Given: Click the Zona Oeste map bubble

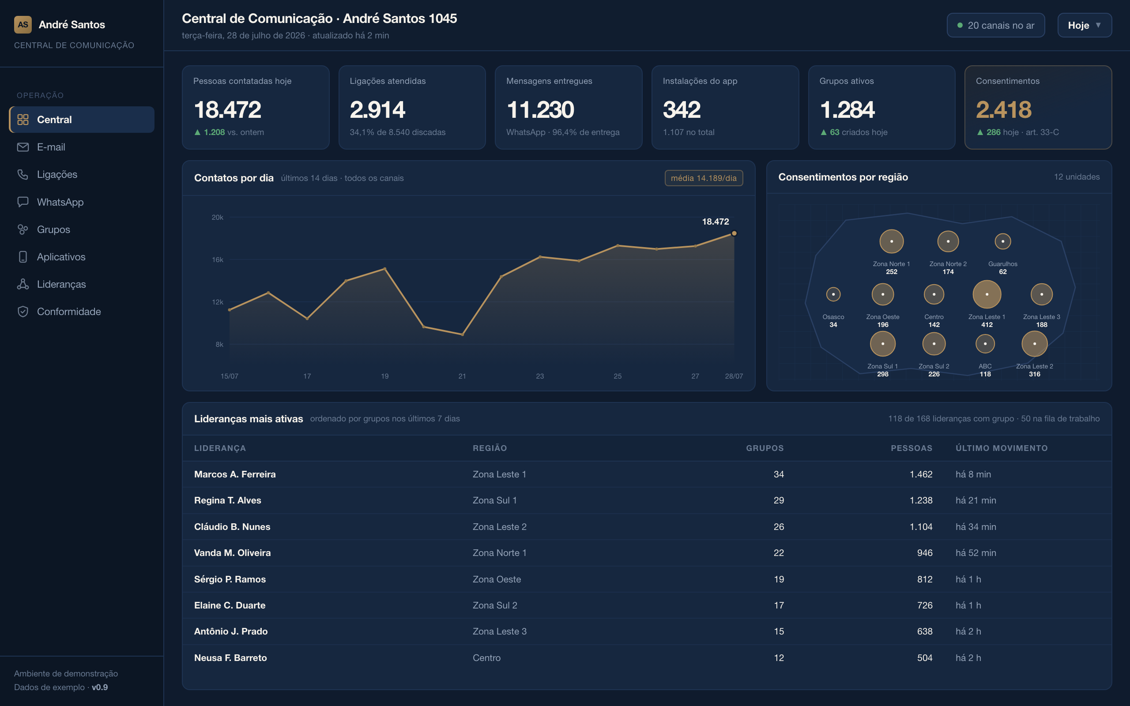Looking at the screenshot, I should point(882,294).
